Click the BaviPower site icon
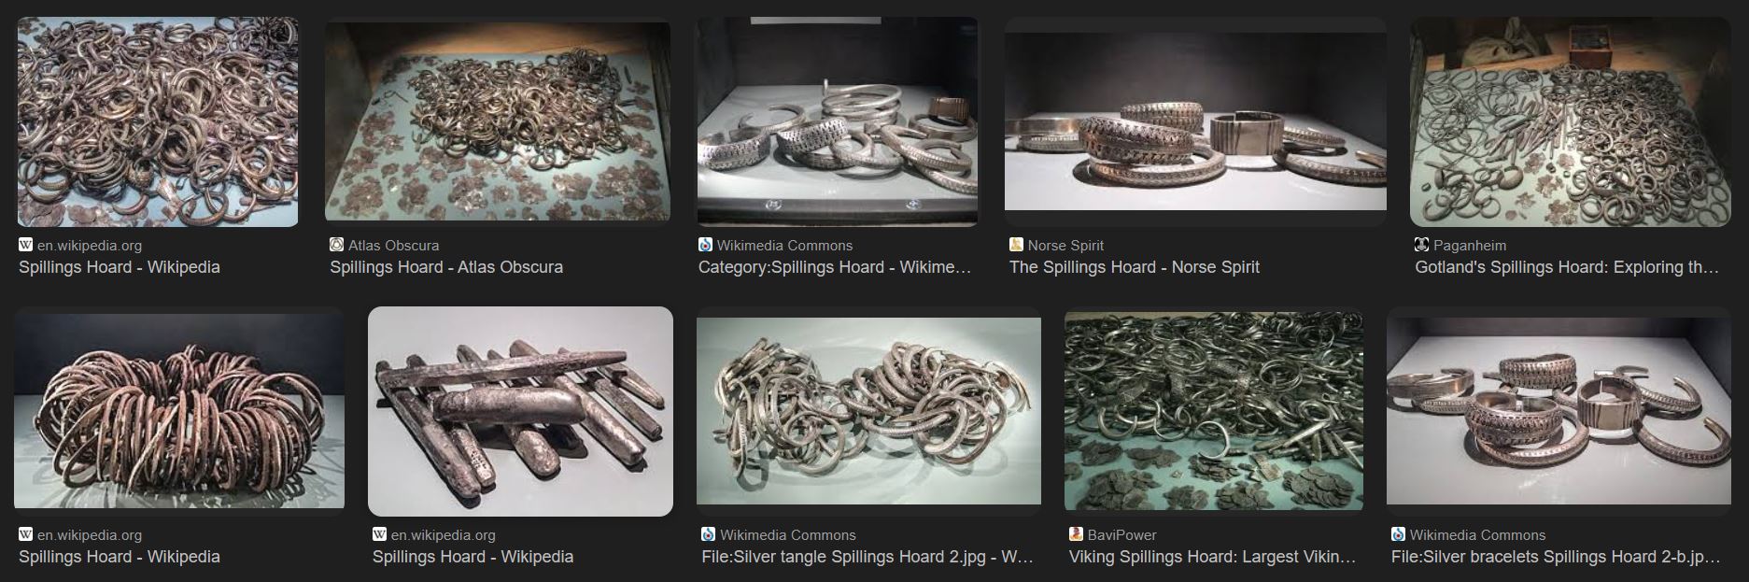 pyautogui.click(x=1076, y=534)
